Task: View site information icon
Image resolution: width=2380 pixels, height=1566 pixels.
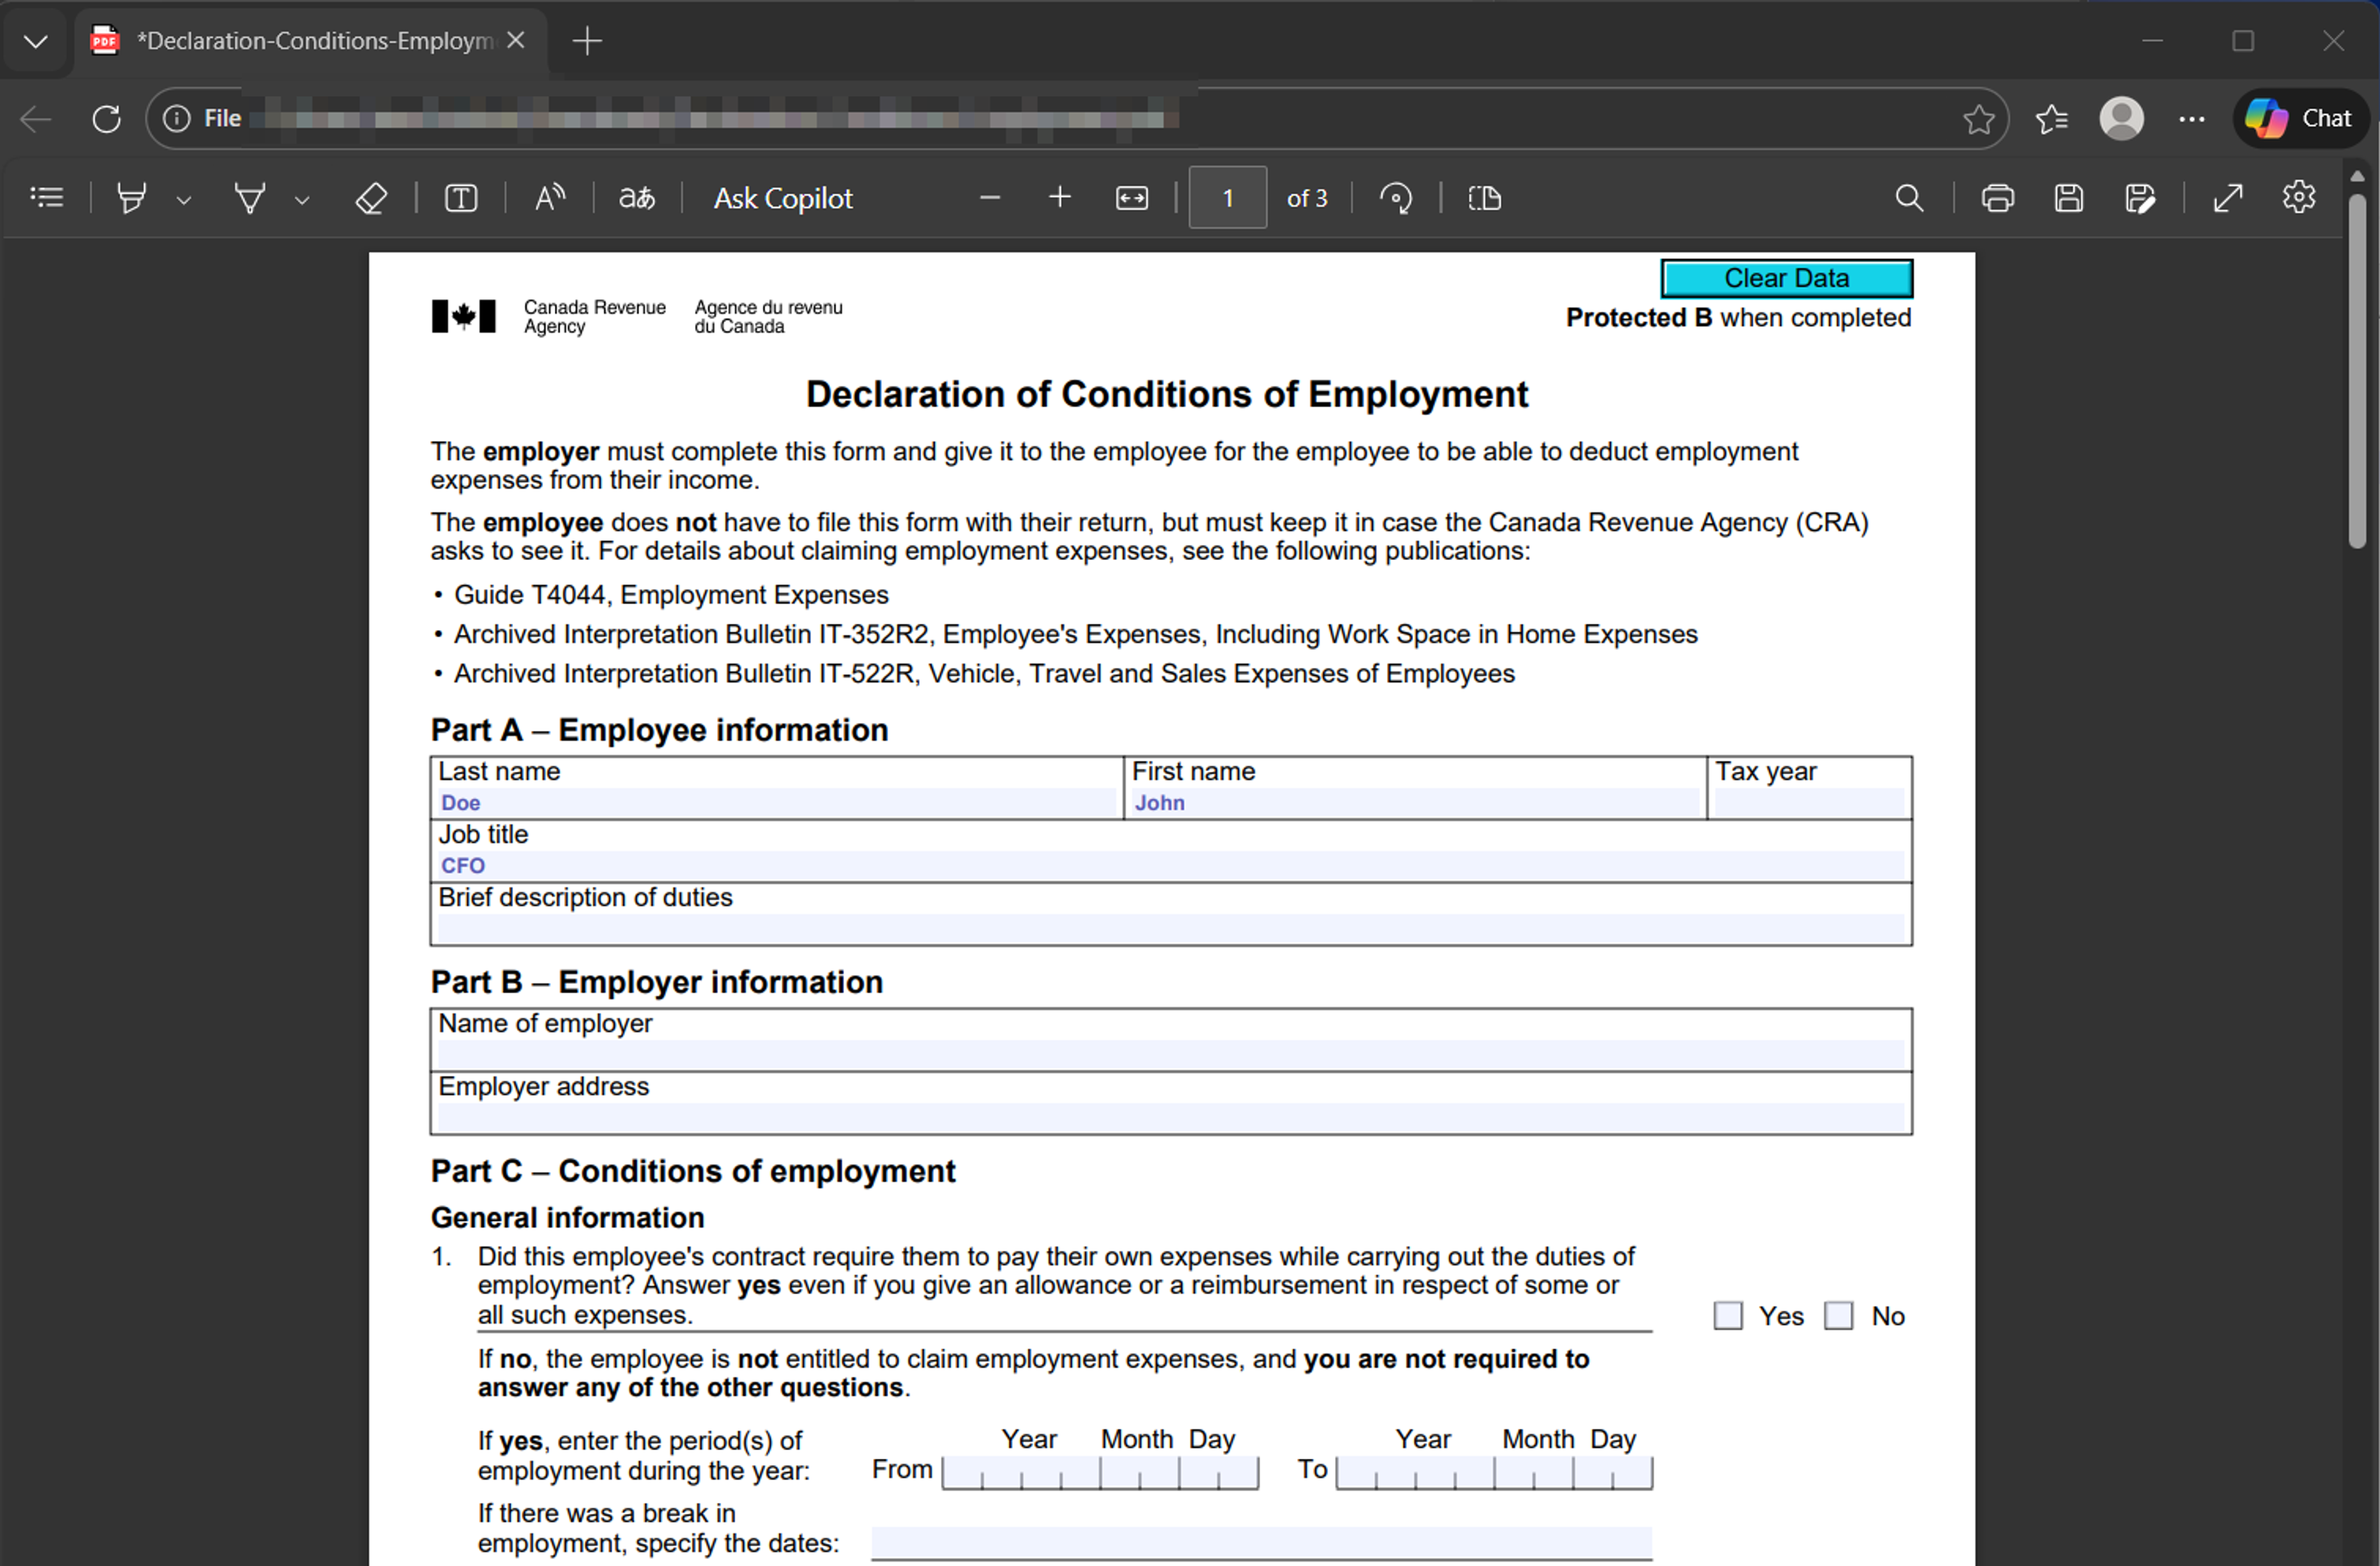Action: tap(176, 119)
